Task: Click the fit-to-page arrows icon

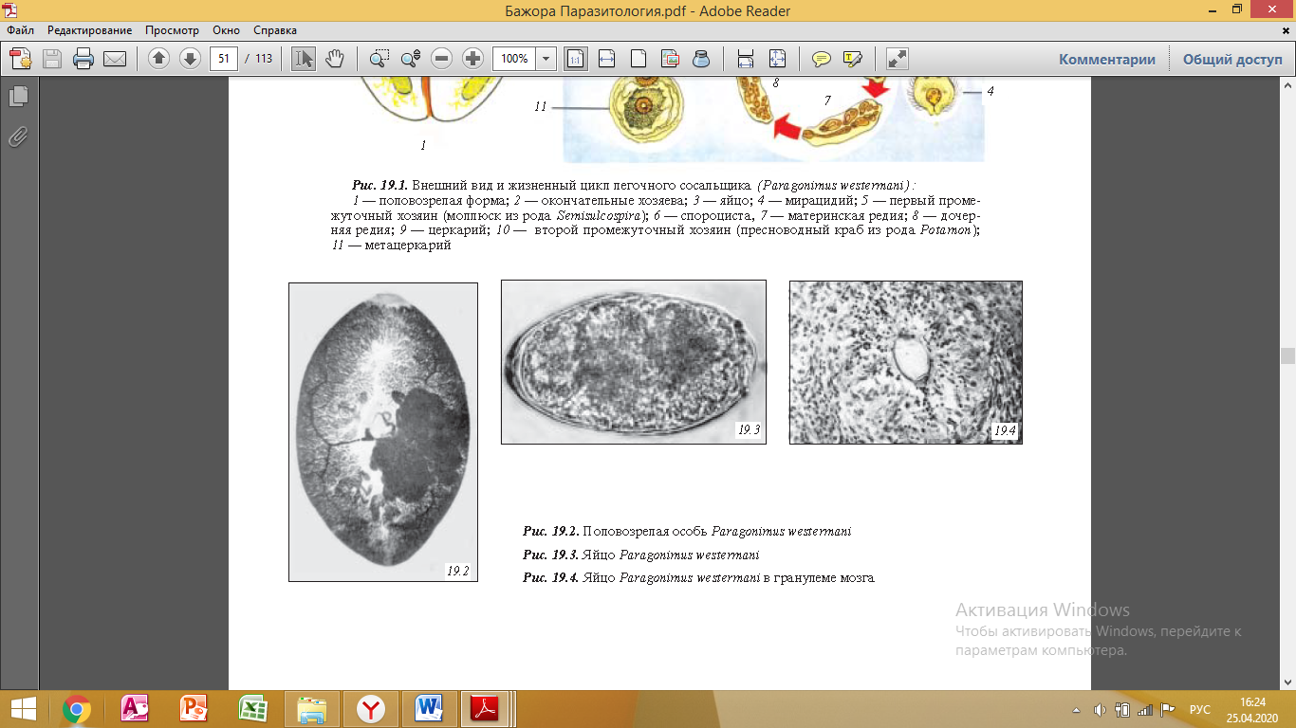Action: click(x=777, y=59)
